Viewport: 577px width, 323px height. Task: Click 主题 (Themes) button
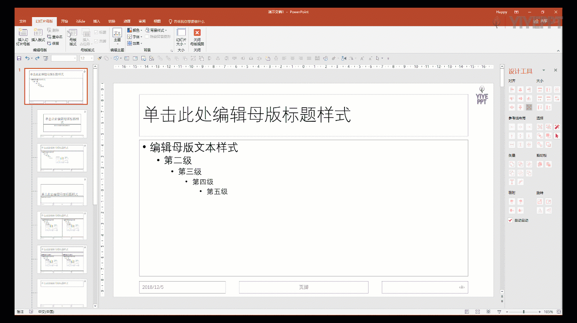(117, 35)
